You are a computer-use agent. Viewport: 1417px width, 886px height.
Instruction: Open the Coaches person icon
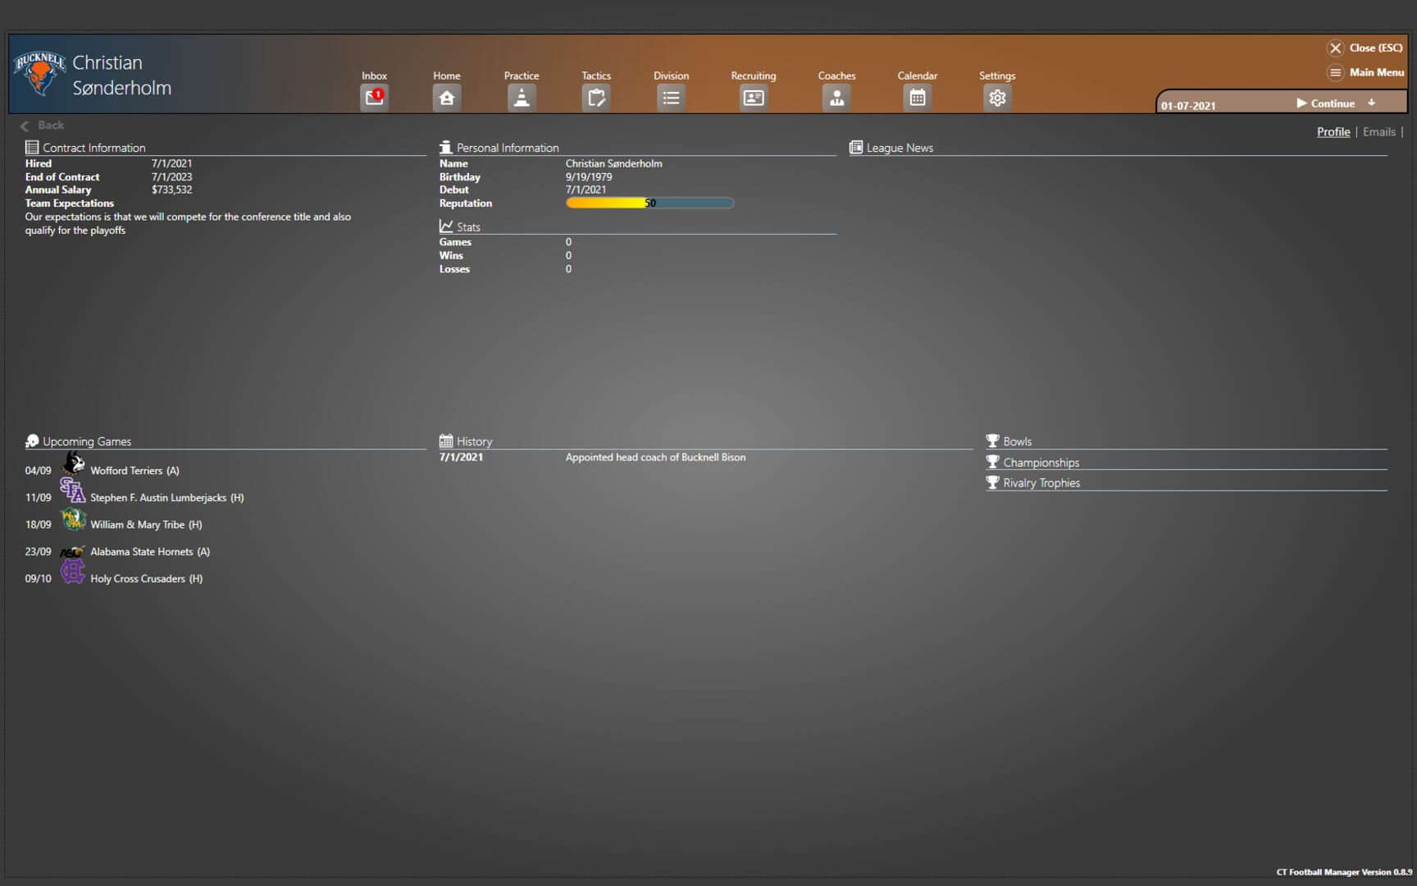click(x=836, y=98)
